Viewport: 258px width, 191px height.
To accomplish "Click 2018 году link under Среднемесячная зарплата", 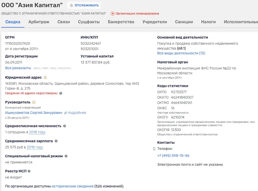I will point(35,147).
